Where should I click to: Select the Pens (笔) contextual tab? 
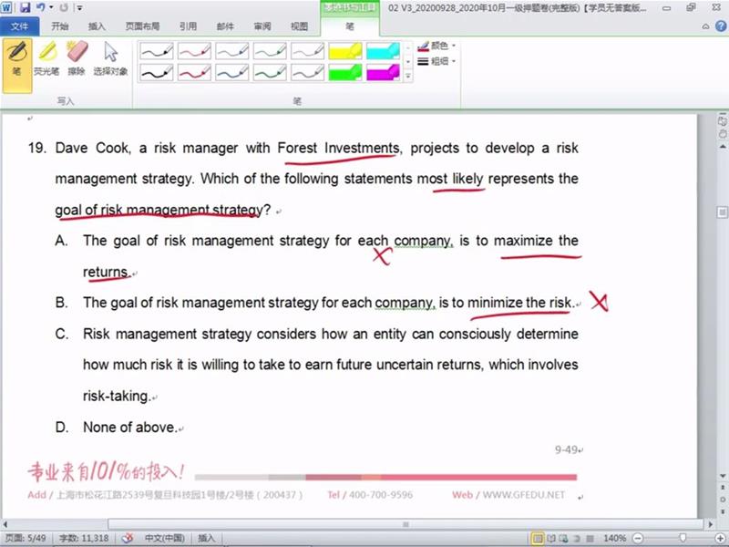(x=350, y=26)
